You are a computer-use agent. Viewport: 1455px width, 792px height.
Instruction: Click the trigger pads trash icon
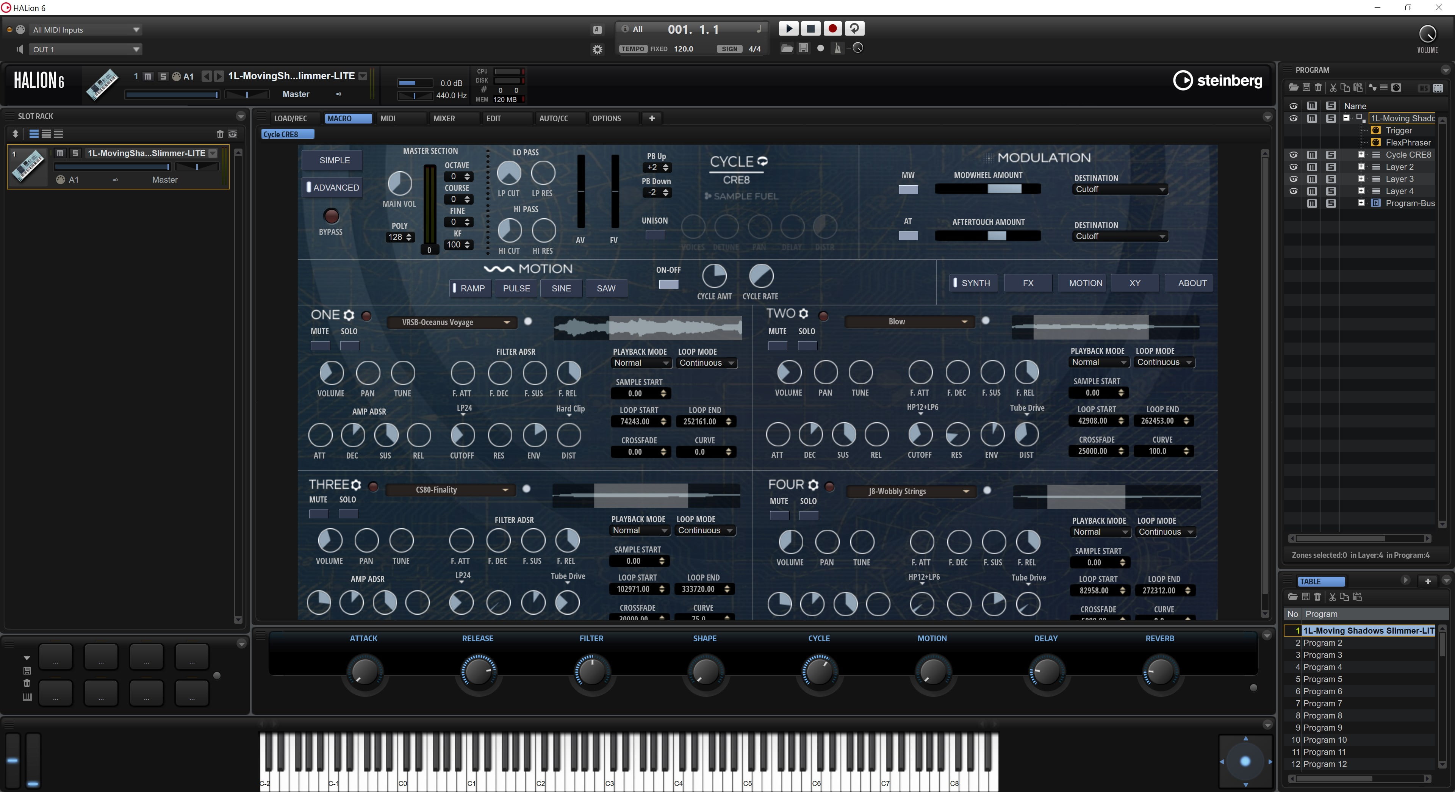[27, 683]
